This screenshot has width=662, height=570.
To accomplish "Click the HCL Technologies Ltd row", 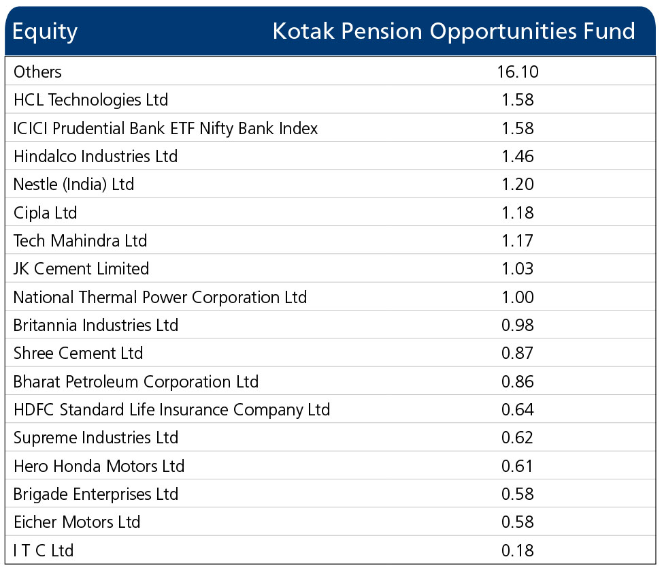I will (331, 99).
